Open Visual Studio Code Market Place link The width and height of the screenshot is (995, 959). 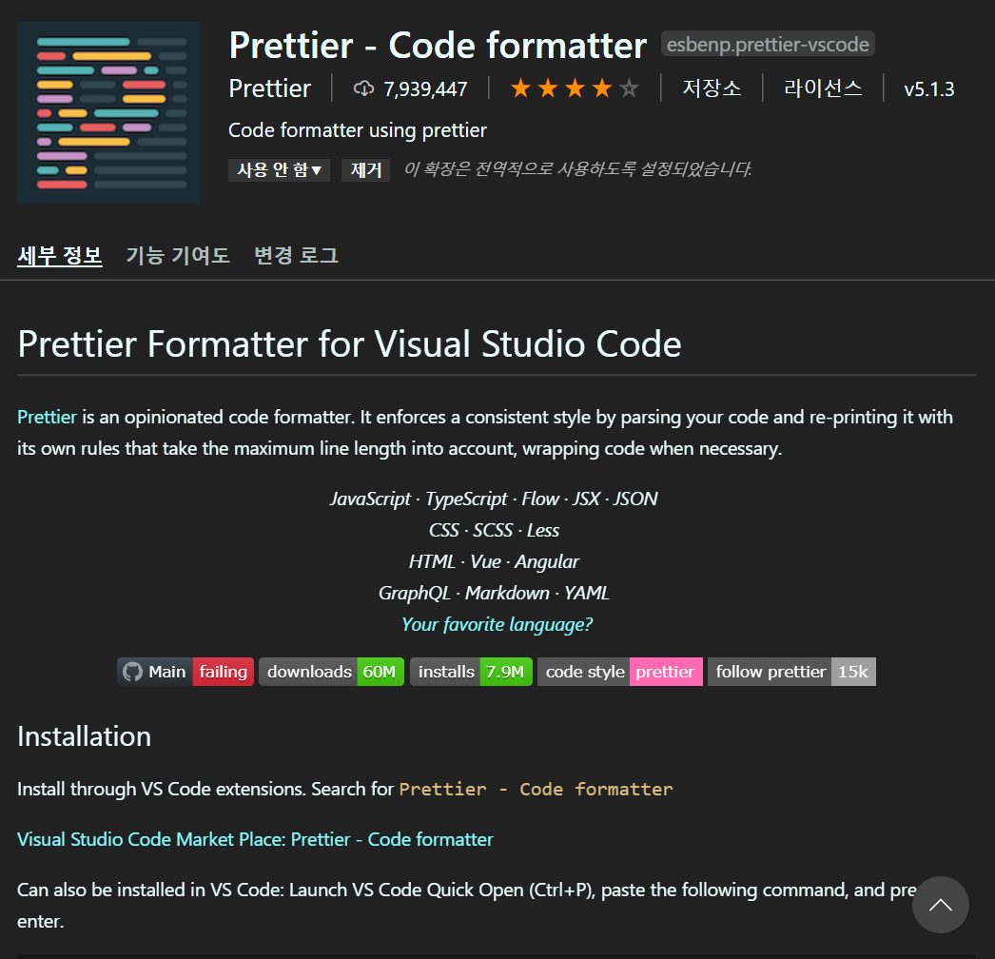tap(255, 839)
